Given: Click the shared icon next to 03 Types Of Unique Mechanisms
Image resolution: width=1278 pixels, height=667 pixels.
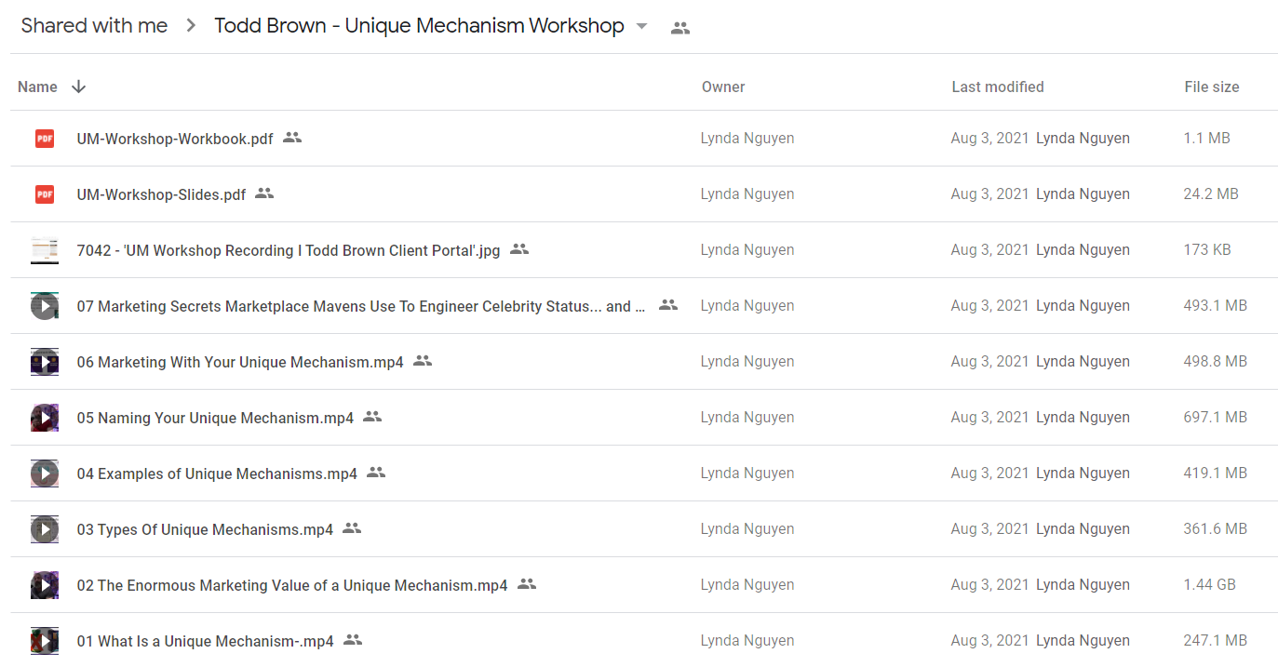Looking at the screenshot, I should (x=352, y=528).
